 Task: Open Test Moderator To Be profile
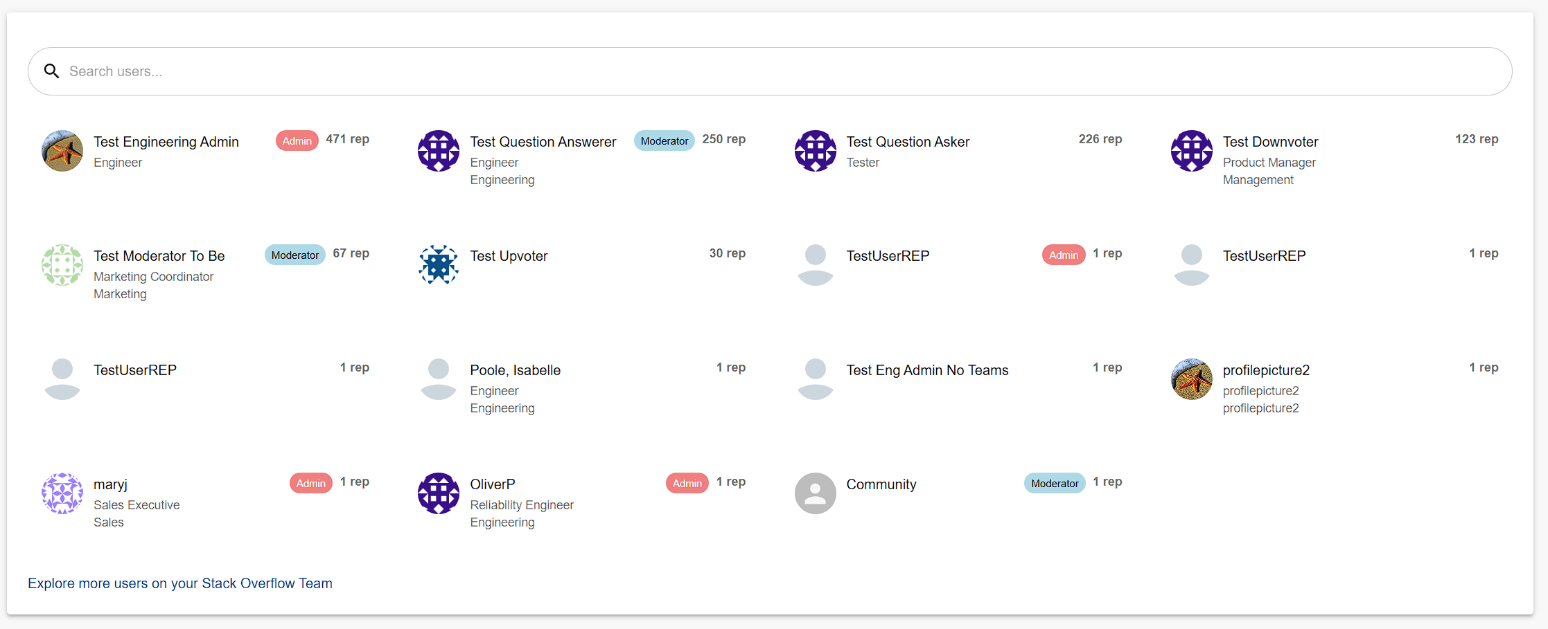tap(159, 256)
